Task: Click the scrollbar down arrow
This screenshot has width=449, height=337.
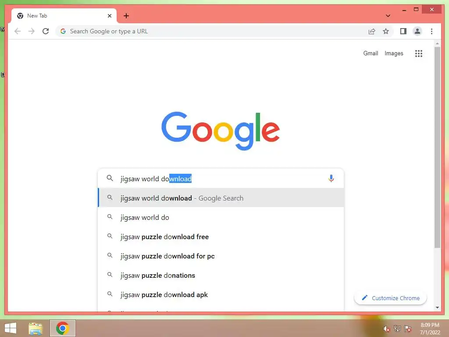Action: (x=437, y=308)
